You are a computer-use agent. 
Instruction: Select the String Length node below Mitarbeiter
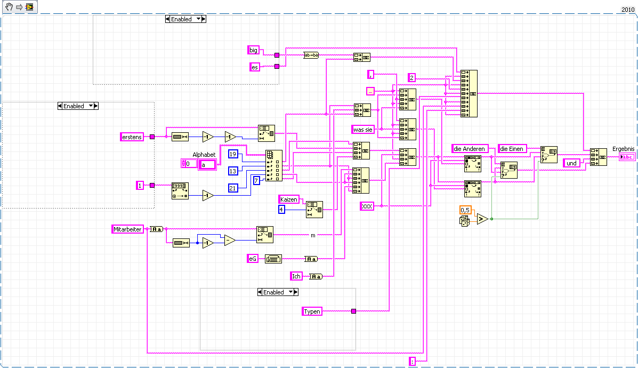click(x=181, y=243)
